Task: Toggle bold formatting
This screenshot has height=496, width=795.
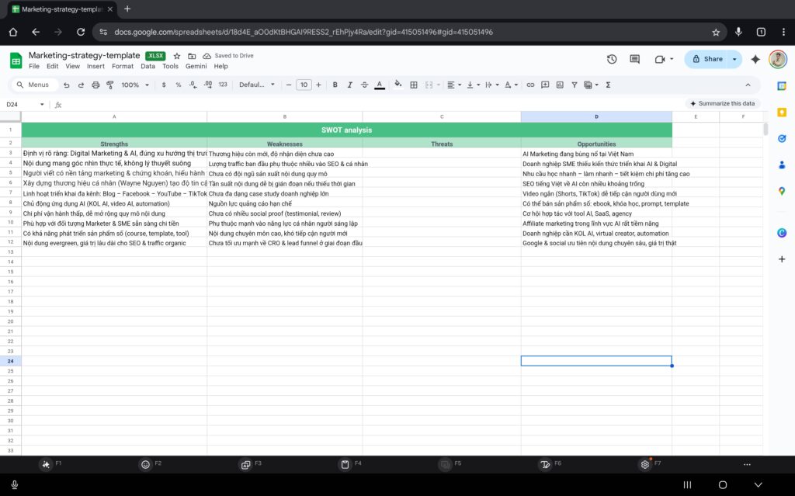Action: point(335,85)
